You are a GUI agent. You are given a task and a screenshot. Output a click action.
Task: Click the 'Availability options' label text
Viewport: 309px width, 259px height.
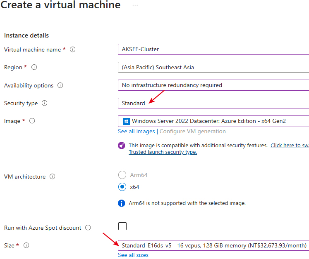point(29,85)
